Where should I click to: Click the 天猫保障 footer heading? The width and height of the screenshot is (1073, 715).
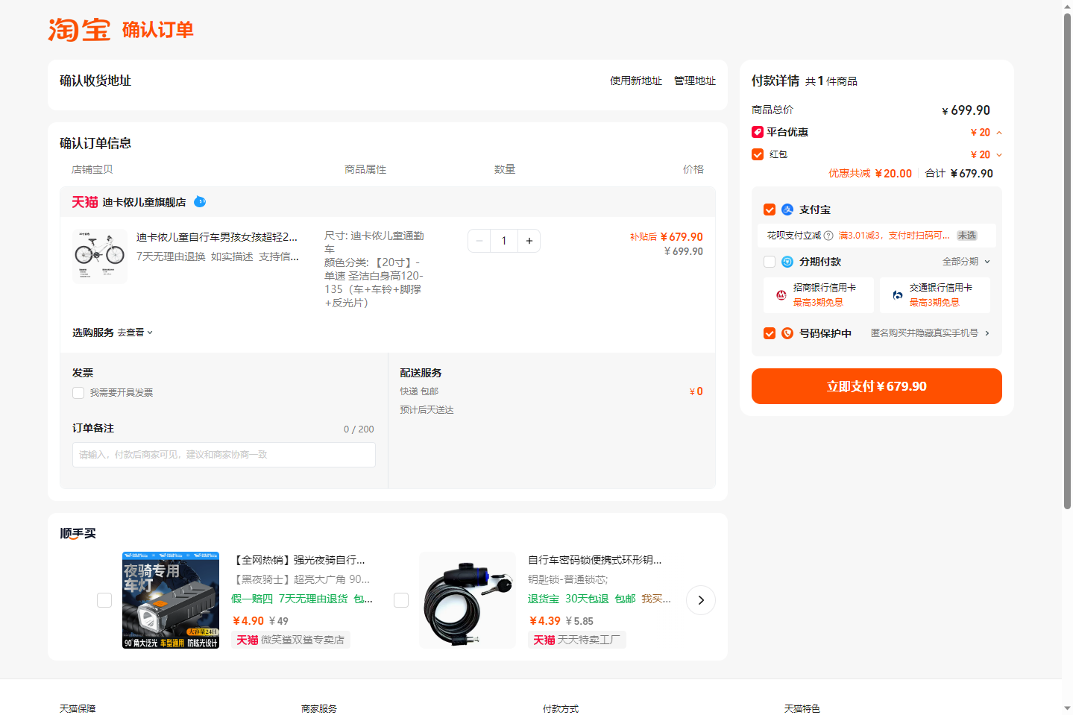click(78, 709)
